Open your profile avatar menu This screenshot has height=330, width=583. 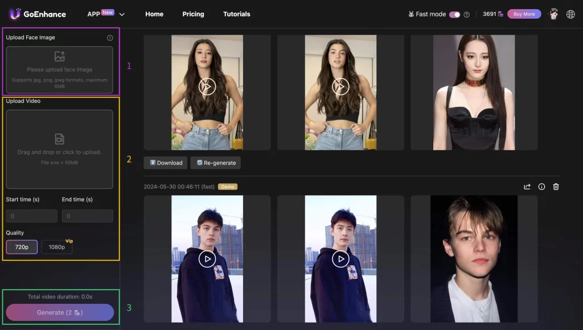pyautogui.click(x=553, y=14)
